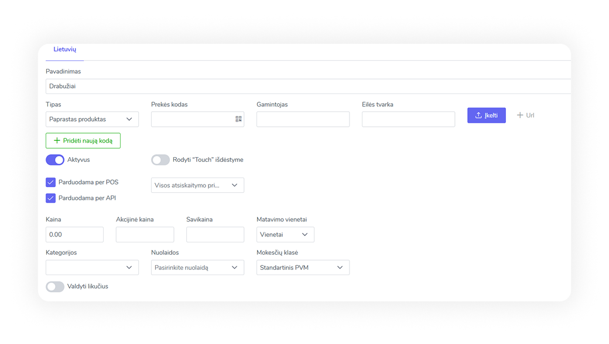
Task: Switch to the Lietuvių language tab
Action: pyautogui.click(x=64, y=50)
